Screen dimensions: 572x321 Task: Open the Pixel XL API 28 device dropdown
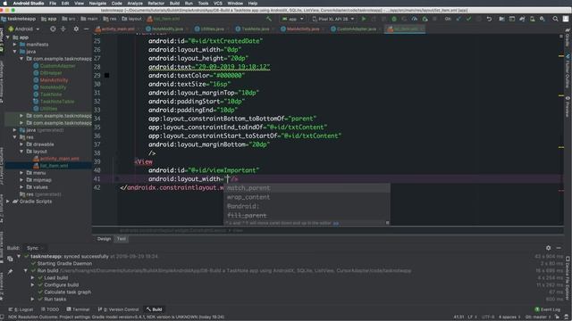click(x=333, y=19)
